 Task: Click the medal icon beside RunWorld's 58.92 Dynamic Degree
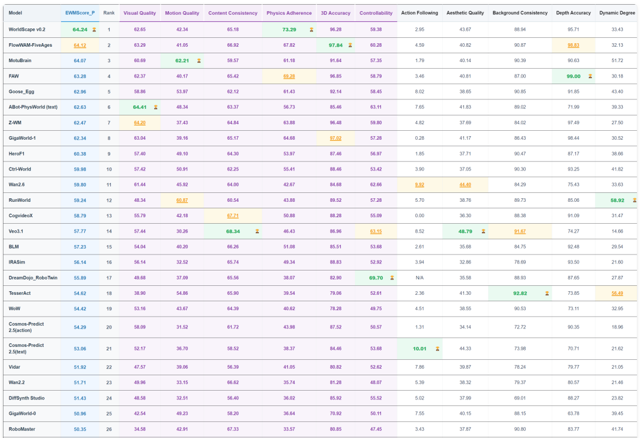(635, 200)
